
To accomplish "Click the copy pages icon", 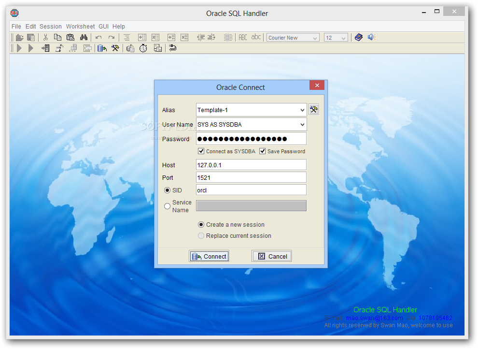I will point(57,37).
